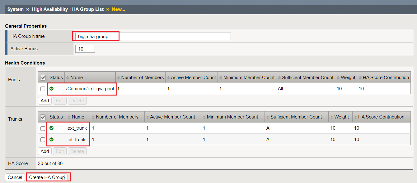The width and height of the screenshot is (417, 183).
Task: Sort Pools table by Name arrow icon
Action: 68,78
